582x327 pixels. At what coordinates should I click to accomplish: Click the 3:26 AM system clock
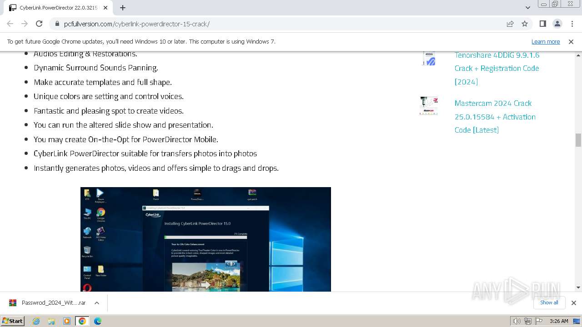click(x=559, y=321)
